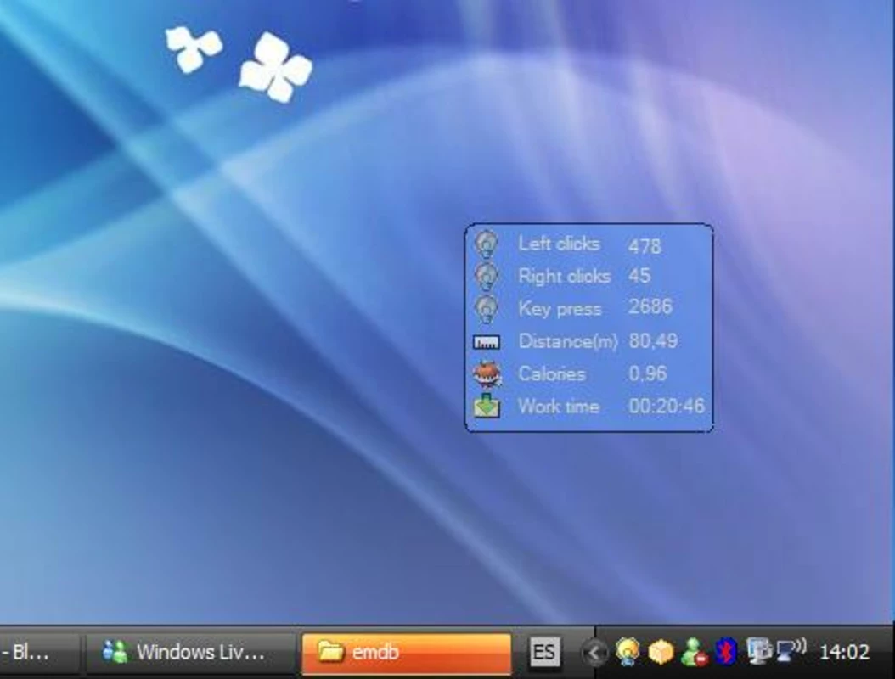895x679 pixels.
Task: Open the Messenger buddy tray icon
Action: (694, 652)
